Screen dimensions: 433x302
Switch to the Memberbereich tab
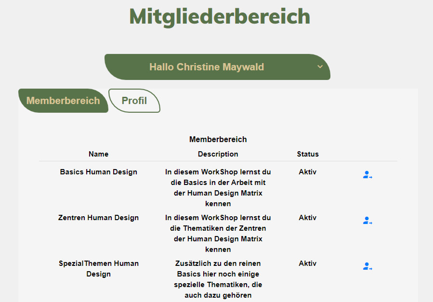(63, 101)
